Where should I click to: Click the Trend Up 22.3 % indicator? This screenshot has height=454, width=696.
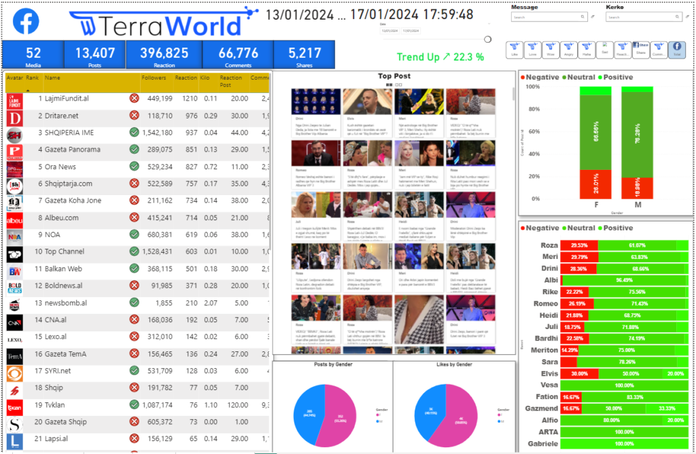440,57
